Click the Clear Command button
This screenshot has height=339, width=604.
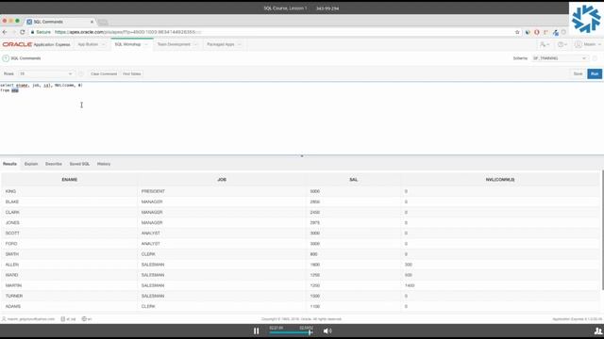pos(104,73)
